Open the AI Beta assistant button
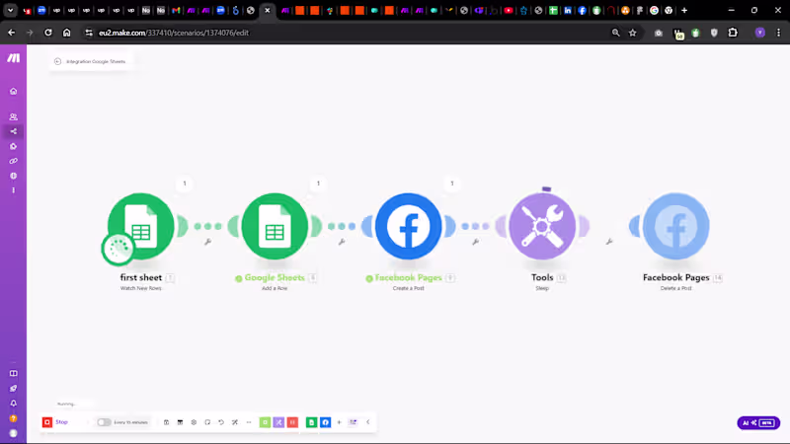Image resolution: width=790 pixels, height=444 pixels. [758, 423]
